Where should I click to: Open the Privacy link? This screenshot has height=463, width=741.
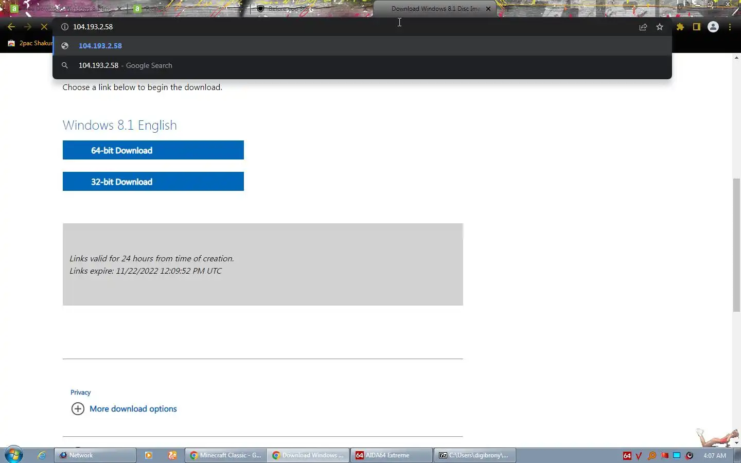(80, 393)
